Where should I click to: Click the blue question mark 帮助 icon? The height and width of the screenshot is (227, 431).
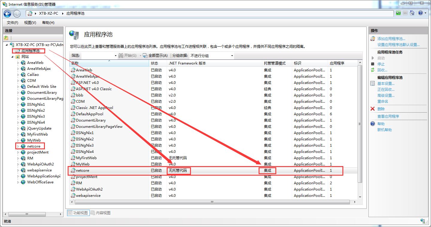[373, 124]
